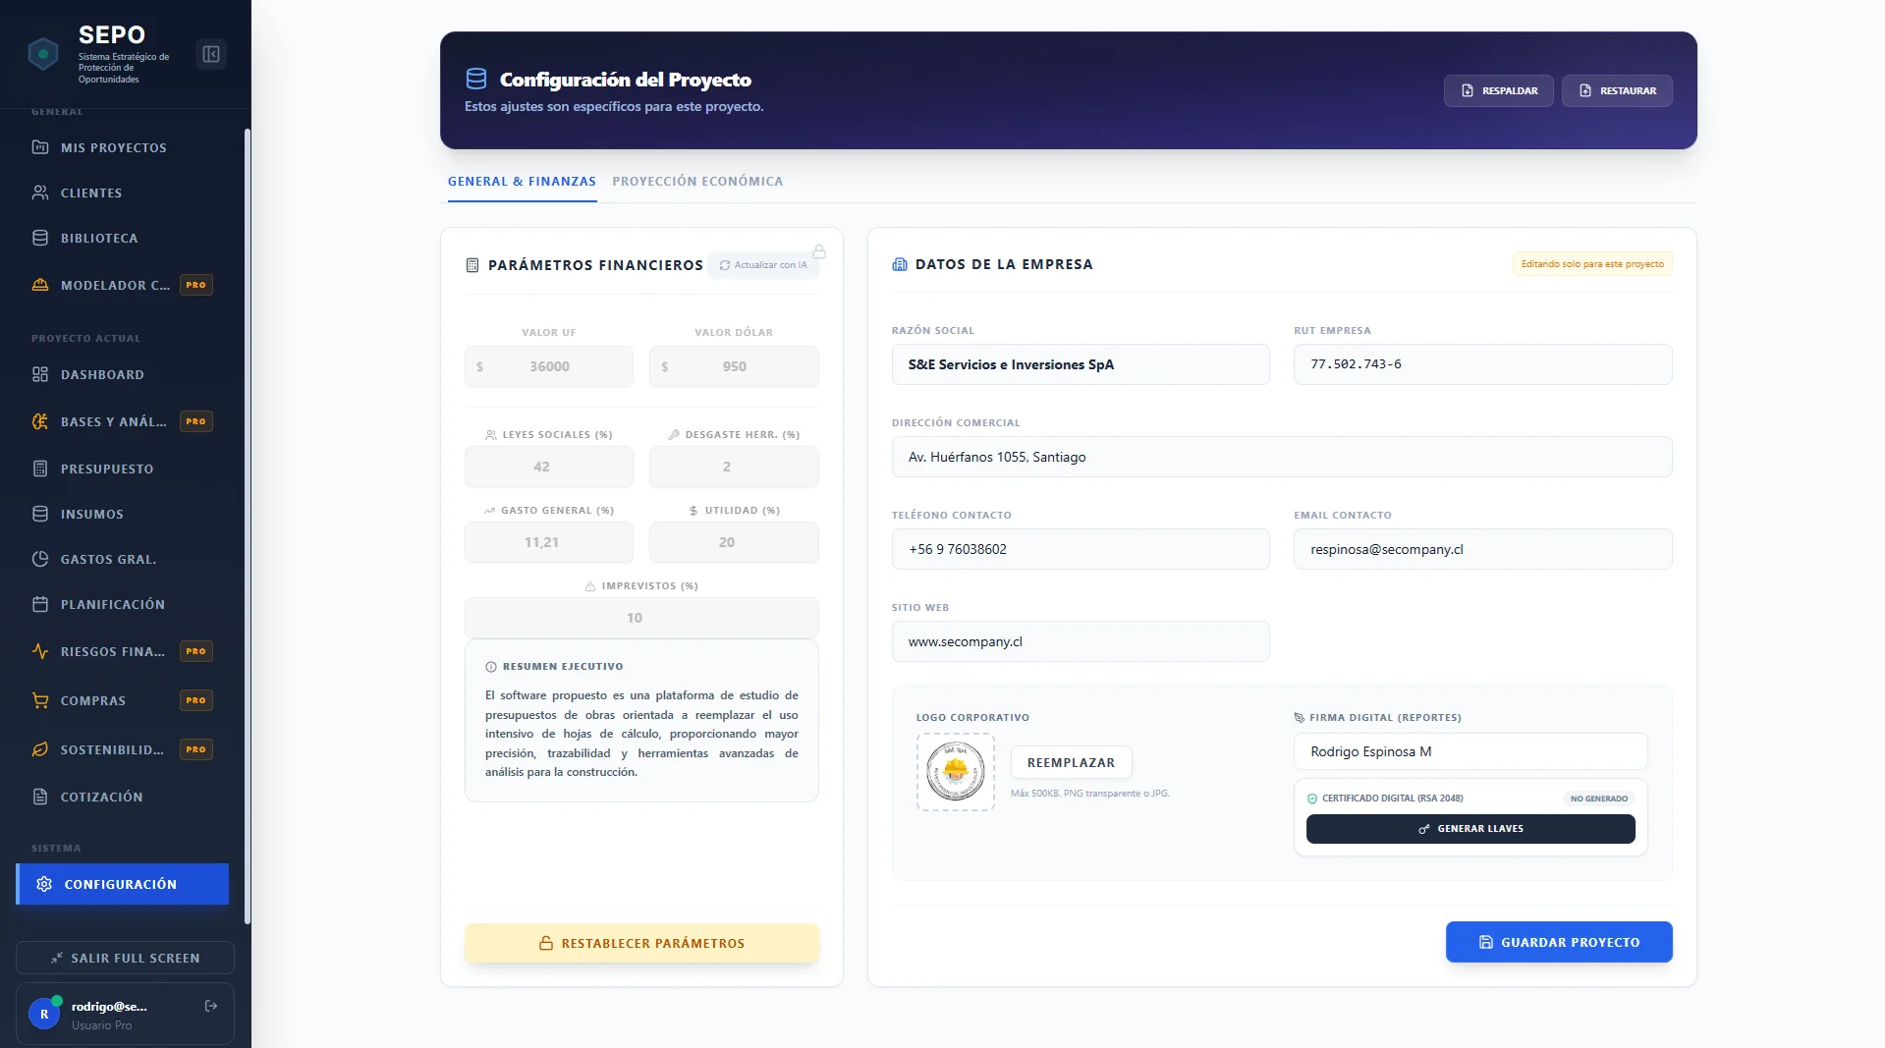The image size is (1885, 1048).
Task: Select Dashboard under Proyecto Actual
Action: coord(101,374)
